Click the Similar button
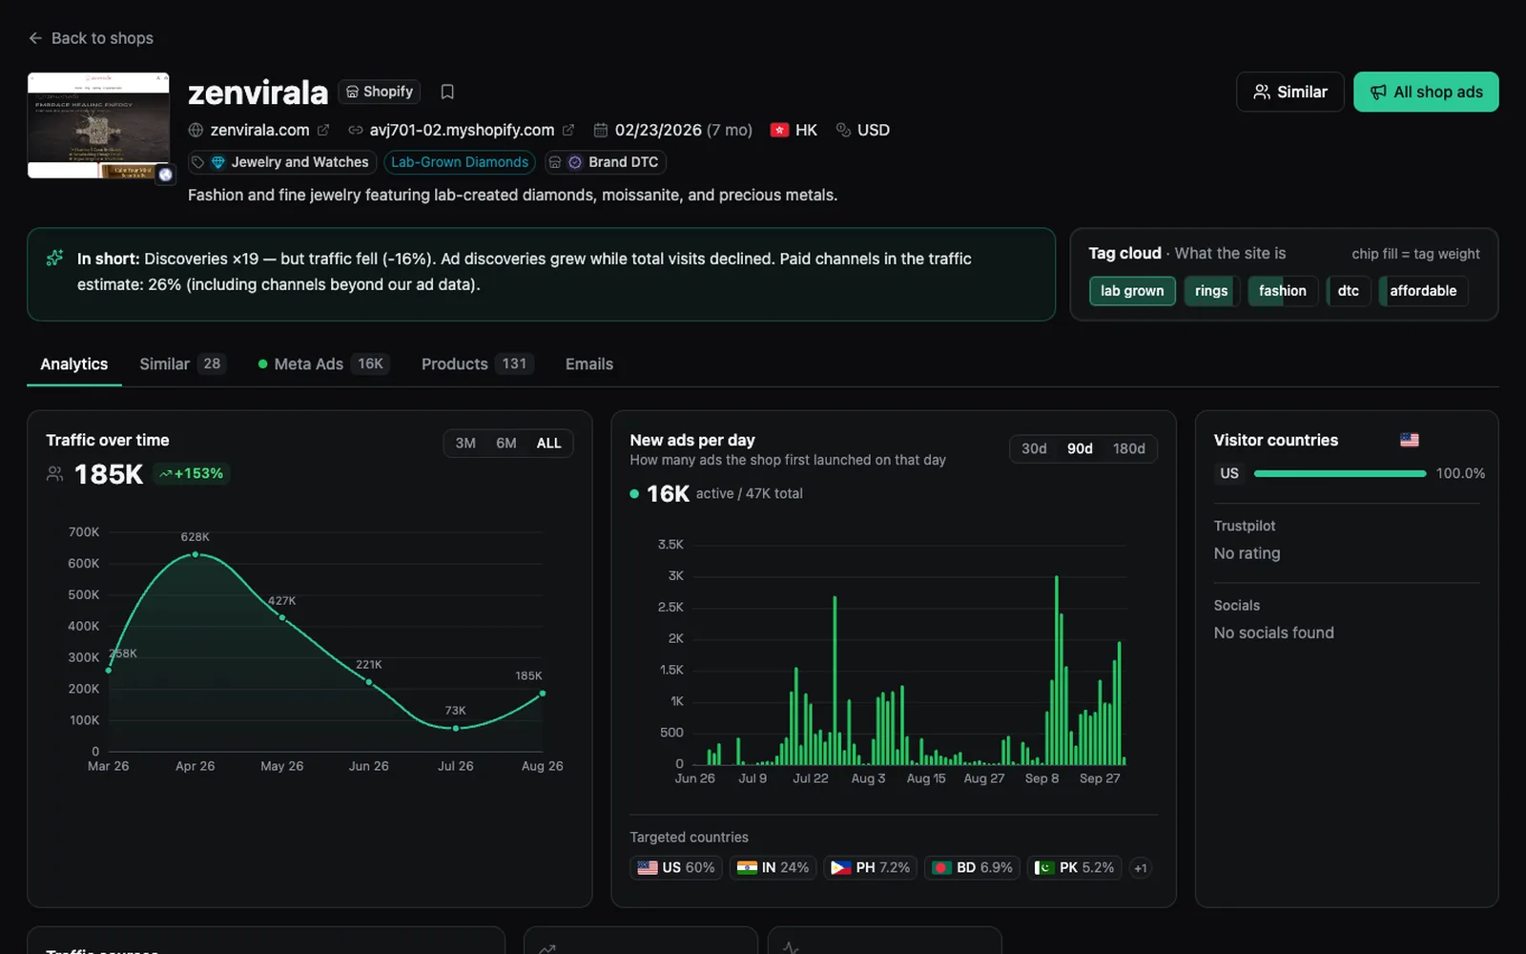Viewport: 1526px width, 954px height. pos(1290,92)
